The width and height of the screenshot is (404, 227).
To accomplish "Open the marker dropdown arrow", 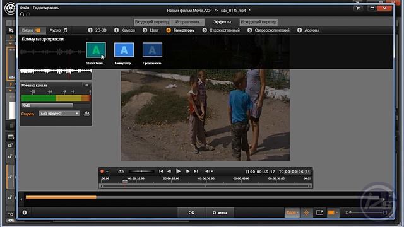I will point(107,172).
